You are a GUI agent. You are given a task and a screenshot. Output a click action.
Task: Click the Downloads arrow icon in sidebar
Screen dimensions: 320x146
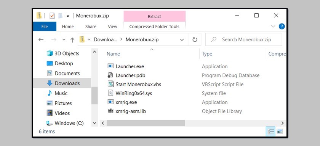pyautogui.click(x=50, y=83)
